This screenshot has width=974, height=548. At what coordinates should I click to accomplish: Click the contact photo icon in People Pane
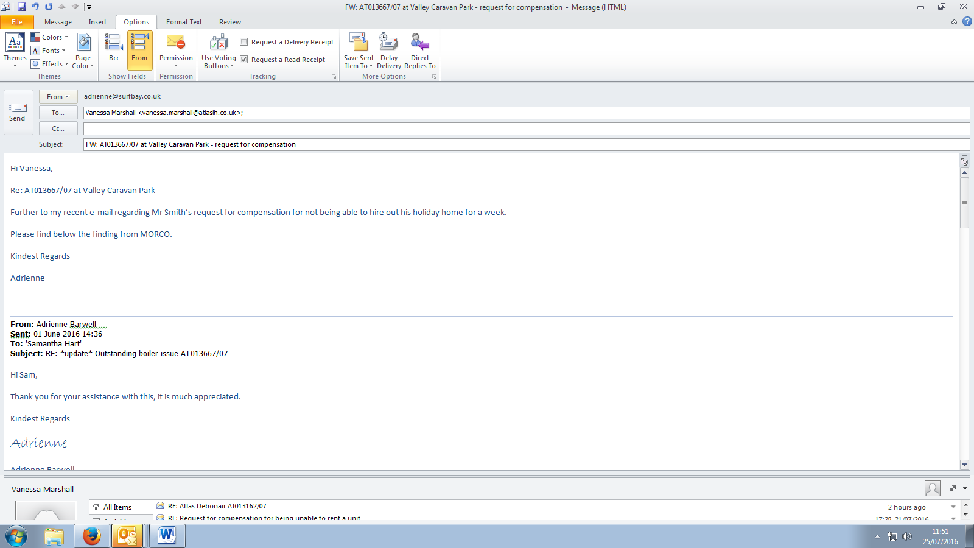point(932,488)
